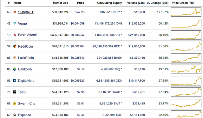Open the ReddCoin coin page link
Image resolution: width=203 pixels, height=118 pixels.
25,46
